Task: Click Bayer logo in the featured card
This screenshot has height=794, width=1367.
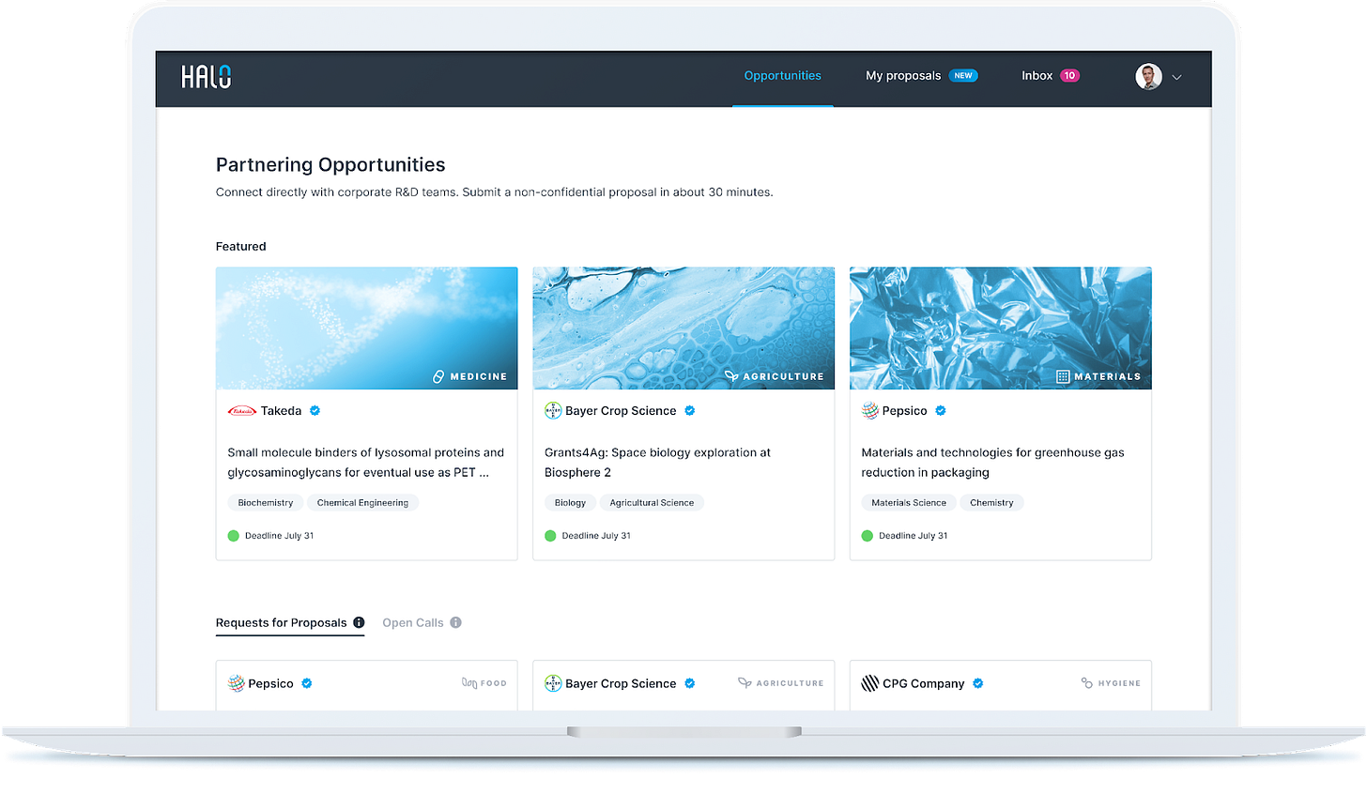Action: pos(553,411)
